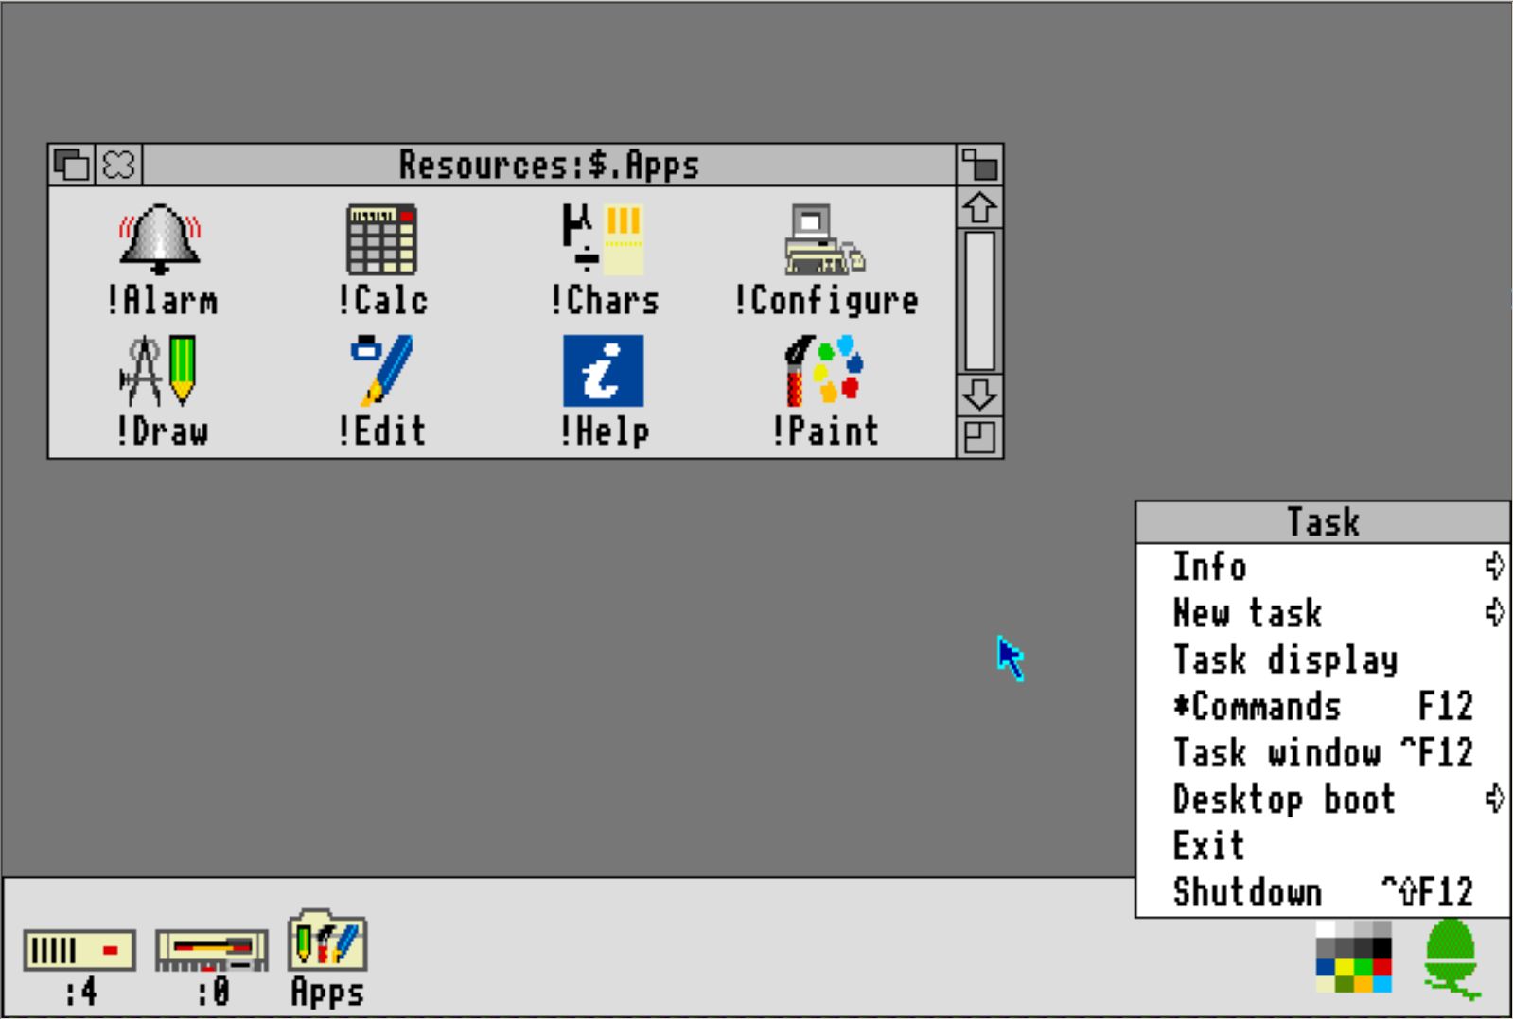Select the !Edit pen icon
Image resolution: width=1513 pixels, height=1019 pixels.
click(x=381, y=370)
